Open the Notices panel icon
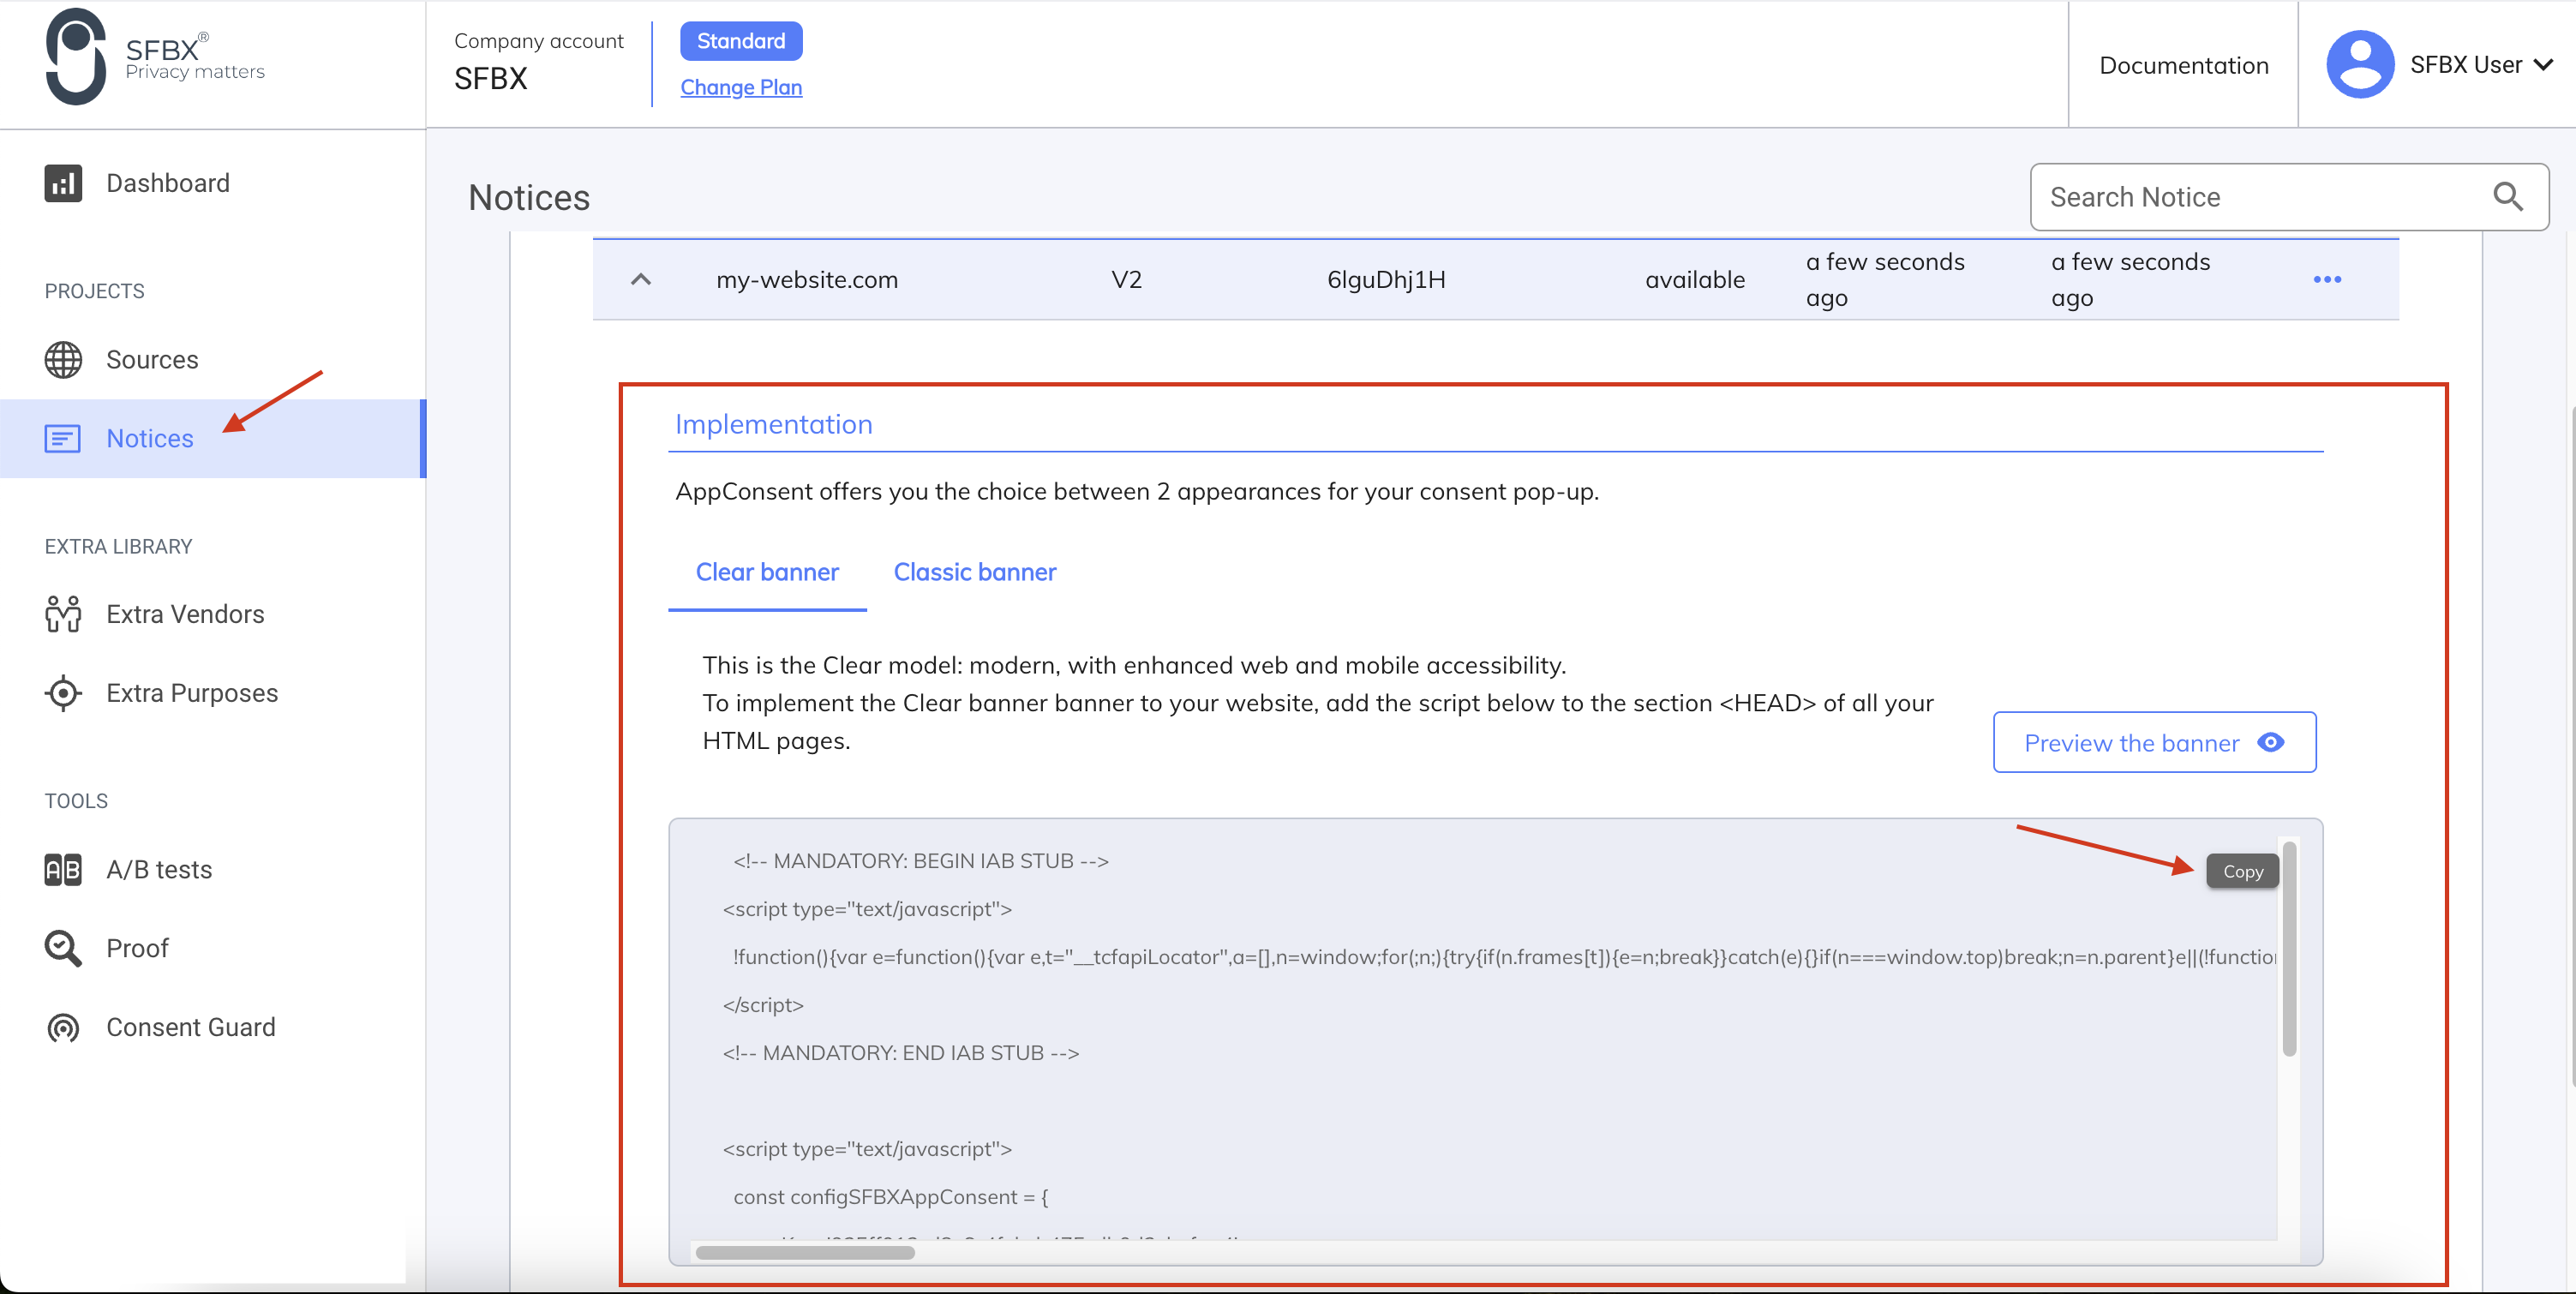2576x1294 pixels. [x=63, y=438]
